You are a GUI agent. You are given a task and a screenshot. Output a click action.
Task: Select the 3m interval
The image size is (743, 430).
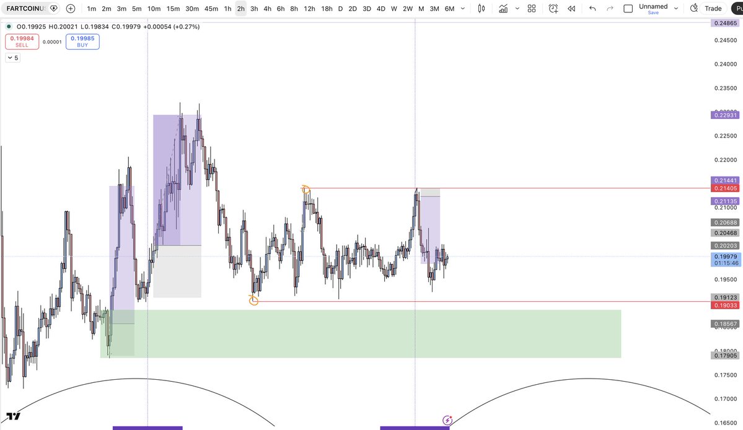(121, 9)
